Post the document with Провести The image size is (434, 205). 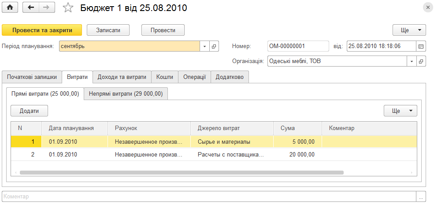tap(163, 30)
